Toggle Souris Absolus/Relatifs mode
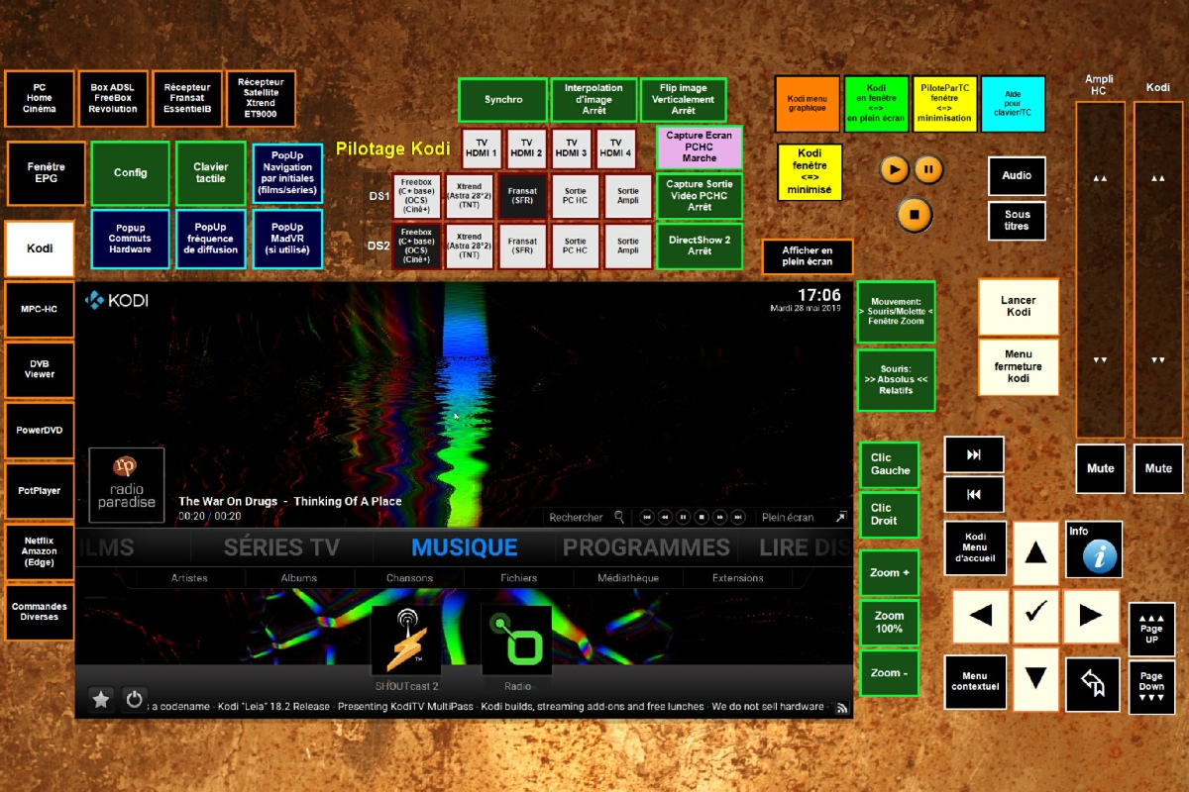The height and width of the screenshot is (792, 1189). 896,379
